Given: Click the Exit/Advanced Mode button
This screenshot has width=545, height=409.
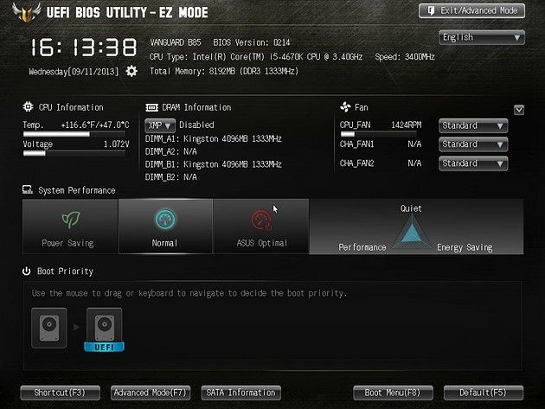Looking at the screenshot, I should click(471, 10).
